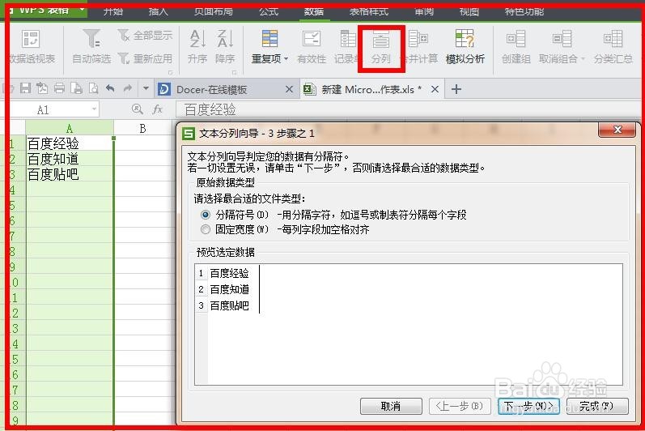Click the Undo arrow icon

pyautogui.click(x=110, y=88)
